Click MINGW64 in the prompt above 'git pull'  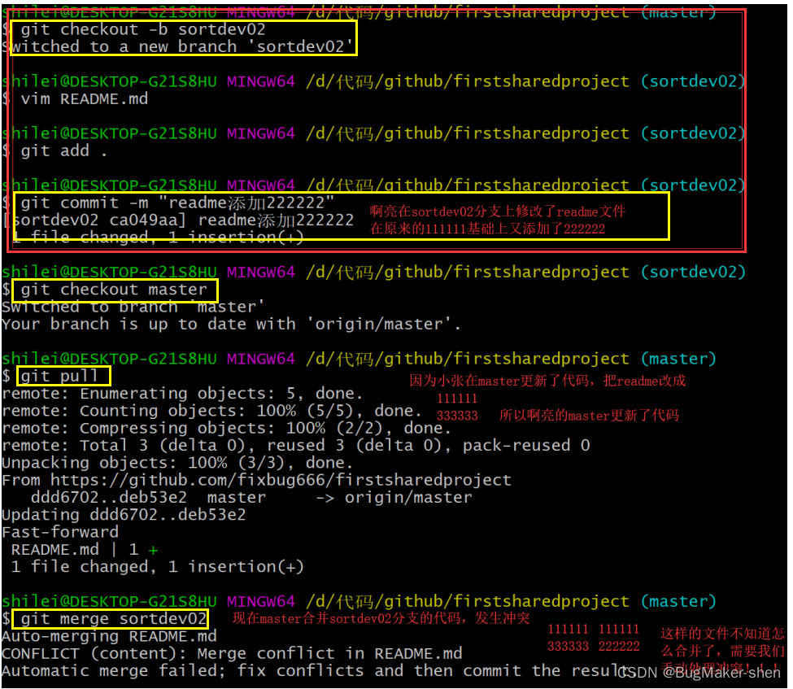point(261,358)
